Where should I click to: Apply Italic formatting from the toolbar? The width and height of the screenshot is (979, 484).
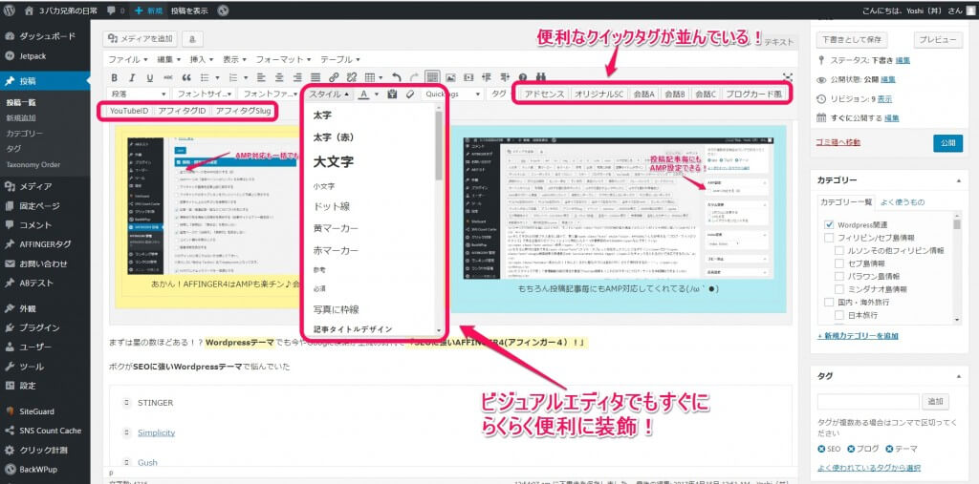click(x=132, y=78)
